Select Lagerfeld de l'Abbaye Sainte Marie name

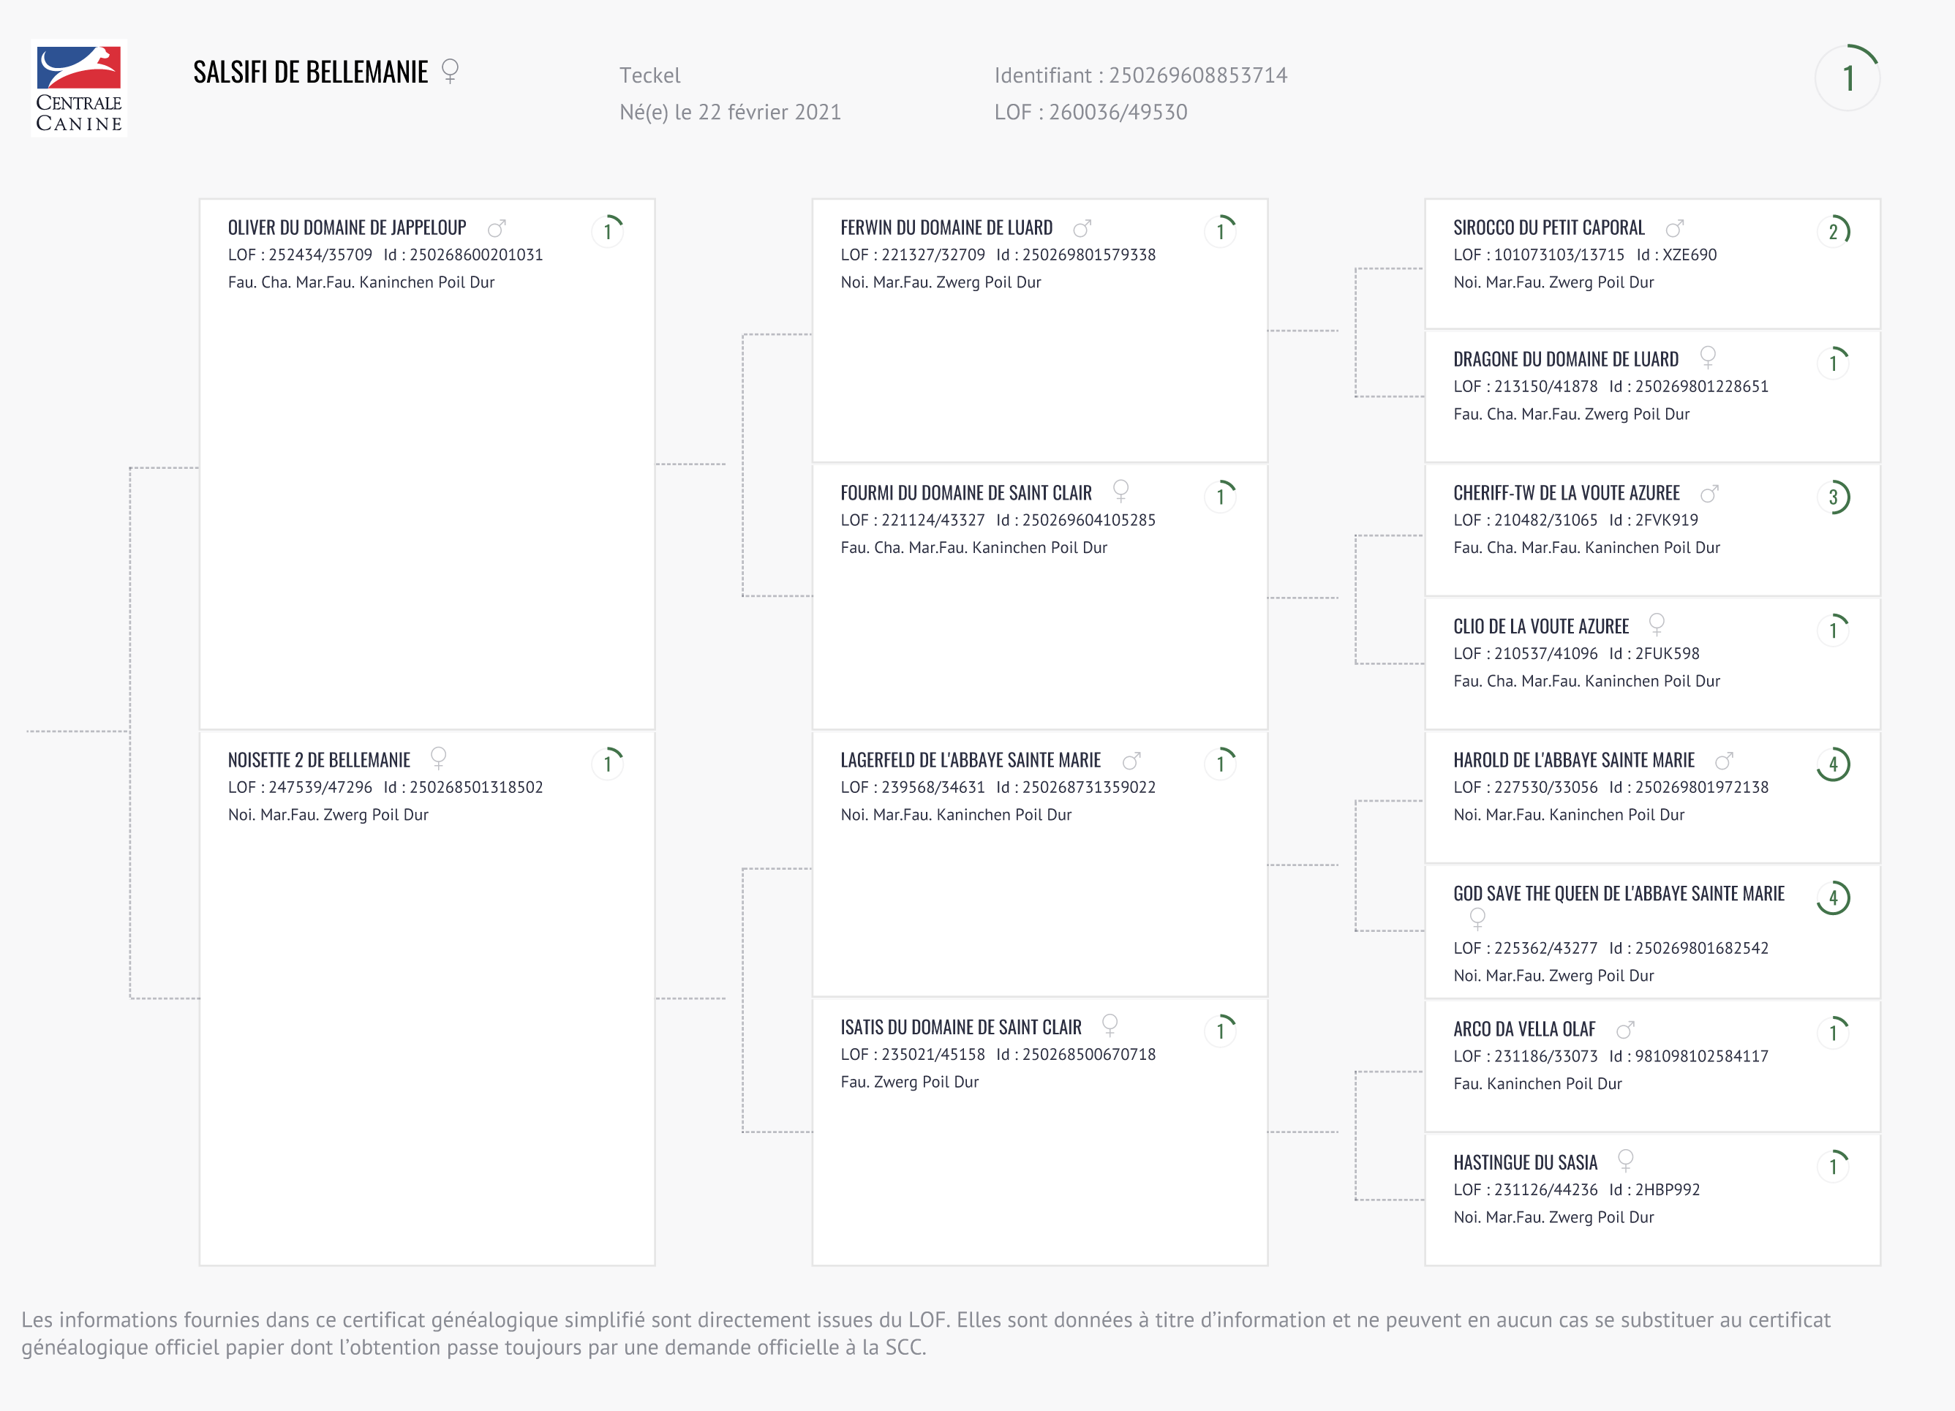click(x=970, y=761)
